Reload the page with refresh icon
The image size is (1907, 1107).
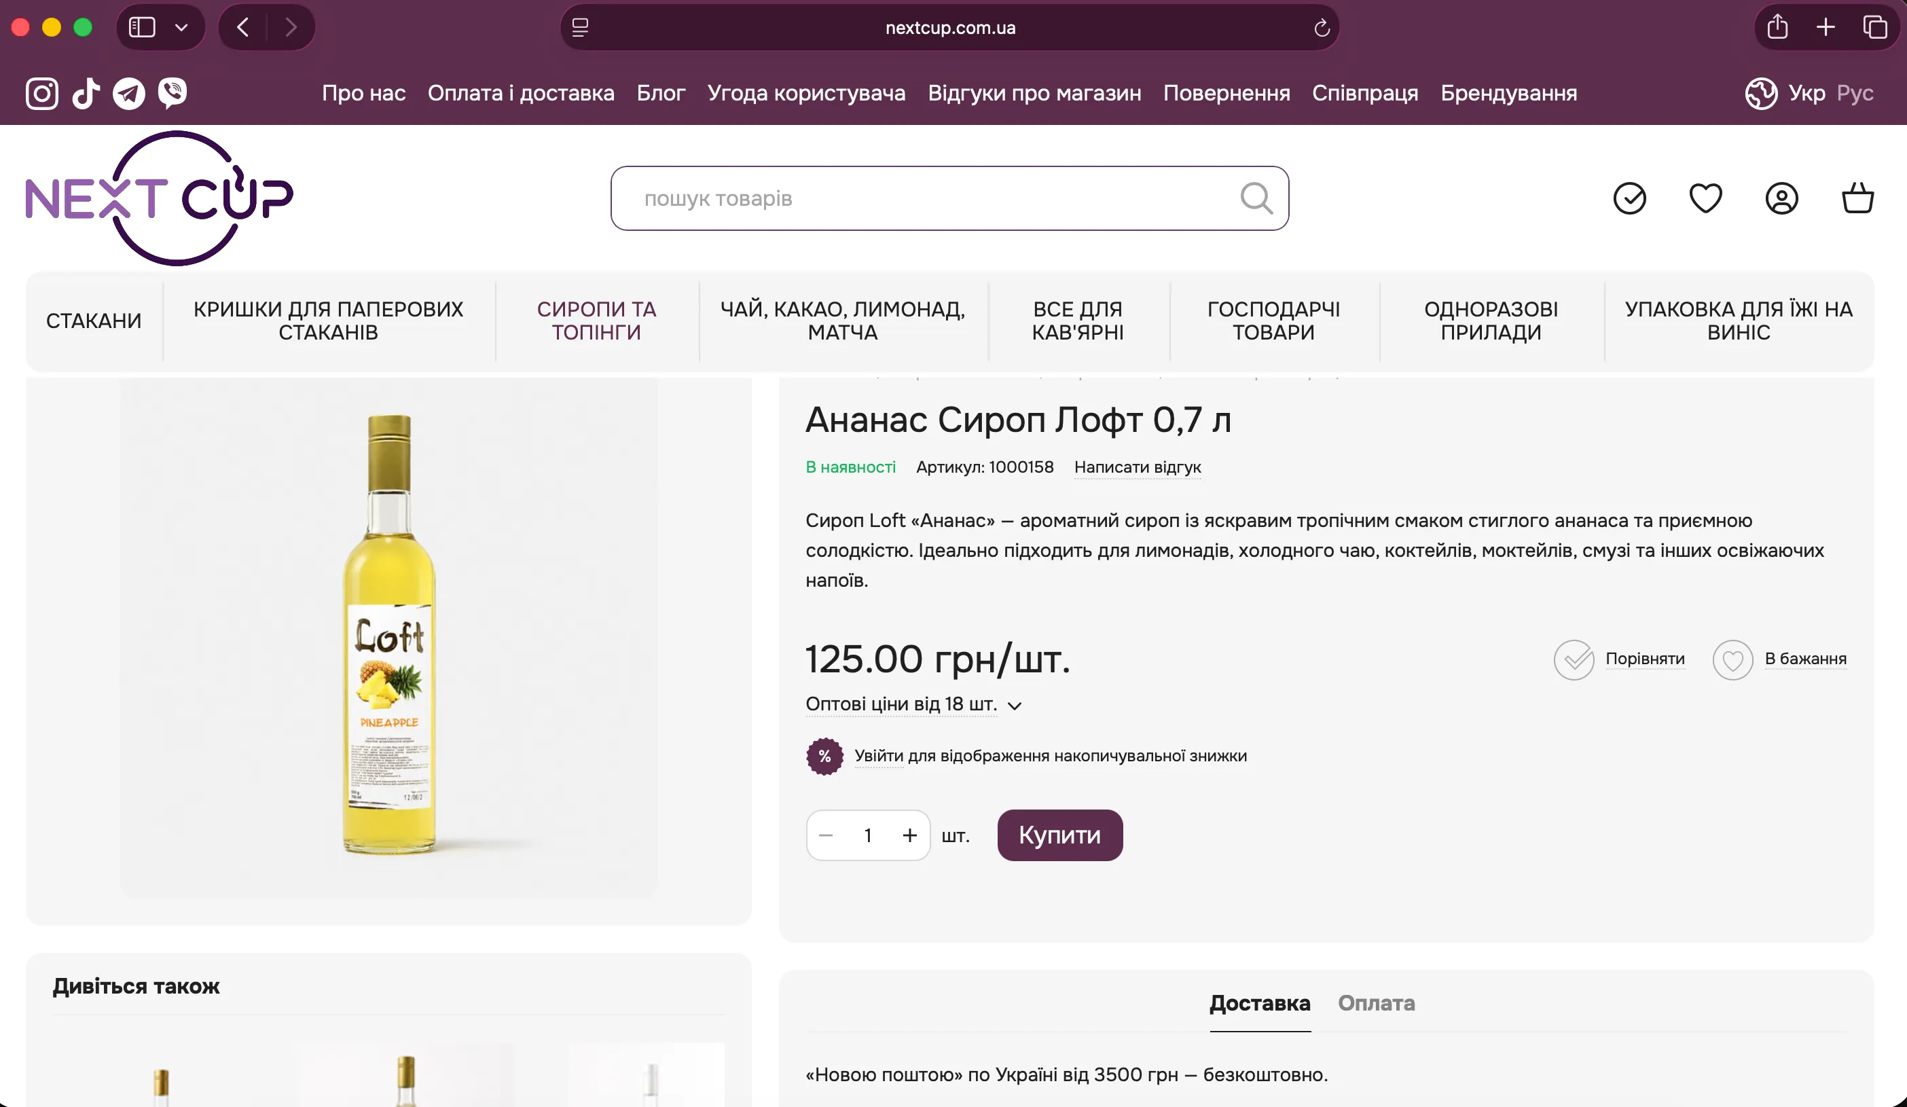1322,27
